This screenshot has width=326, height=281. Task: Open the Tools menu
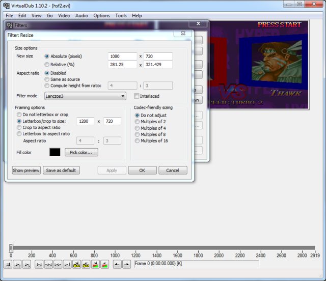[x=121, y=16]
